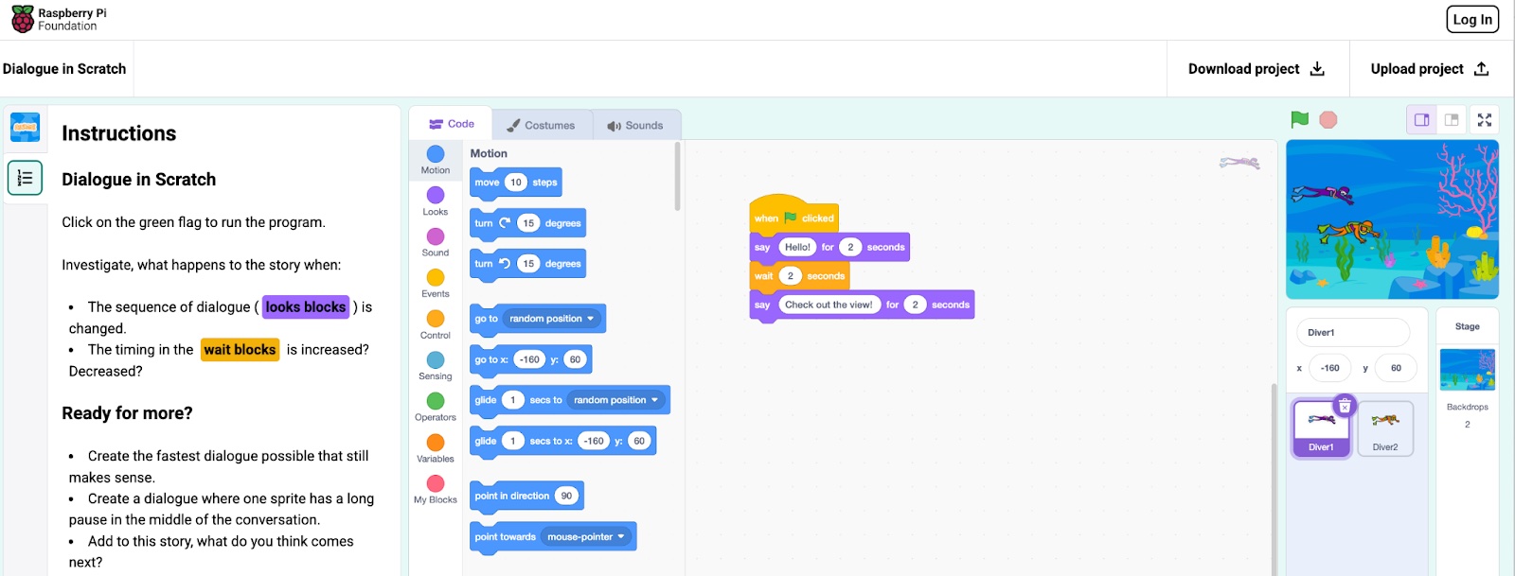This screenshot has height=576, width=1515.
Task: Enter full screen stage mode
Action: tap(1485, 120)
